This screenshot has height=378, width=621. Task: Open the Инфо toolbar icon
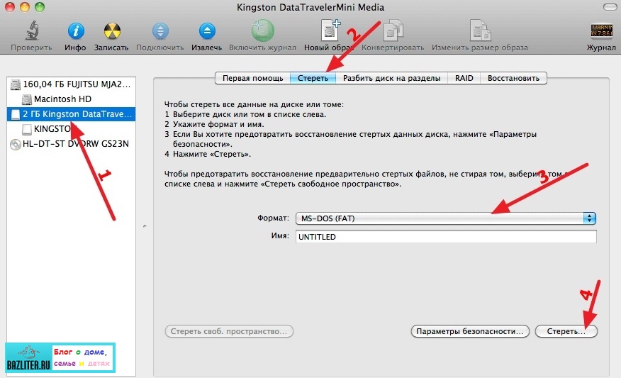pos(76,31)
